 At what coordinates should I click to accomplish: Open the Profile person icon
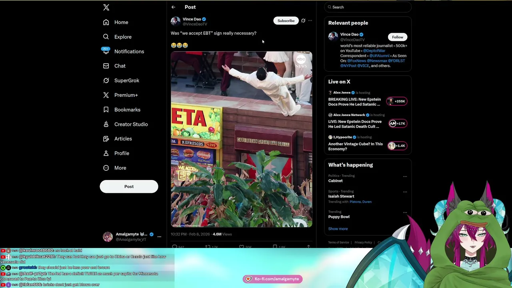pos(106,153)
